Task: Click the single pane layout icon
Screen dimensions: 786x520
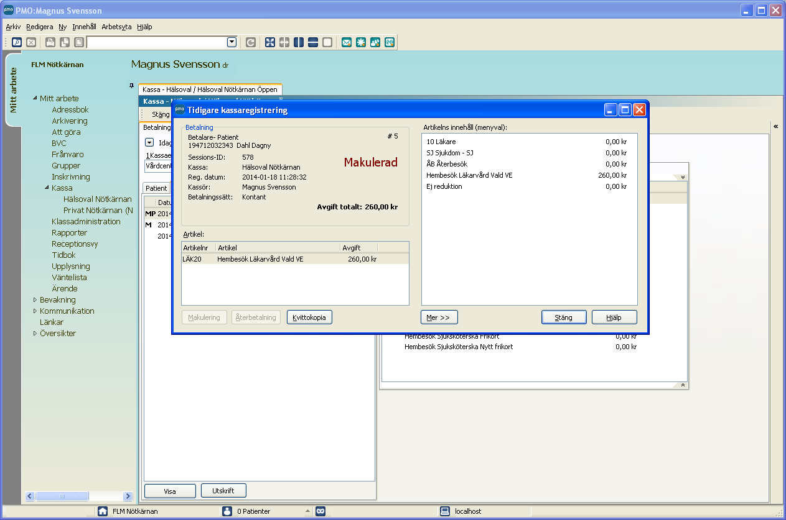Action: point(327,42)
